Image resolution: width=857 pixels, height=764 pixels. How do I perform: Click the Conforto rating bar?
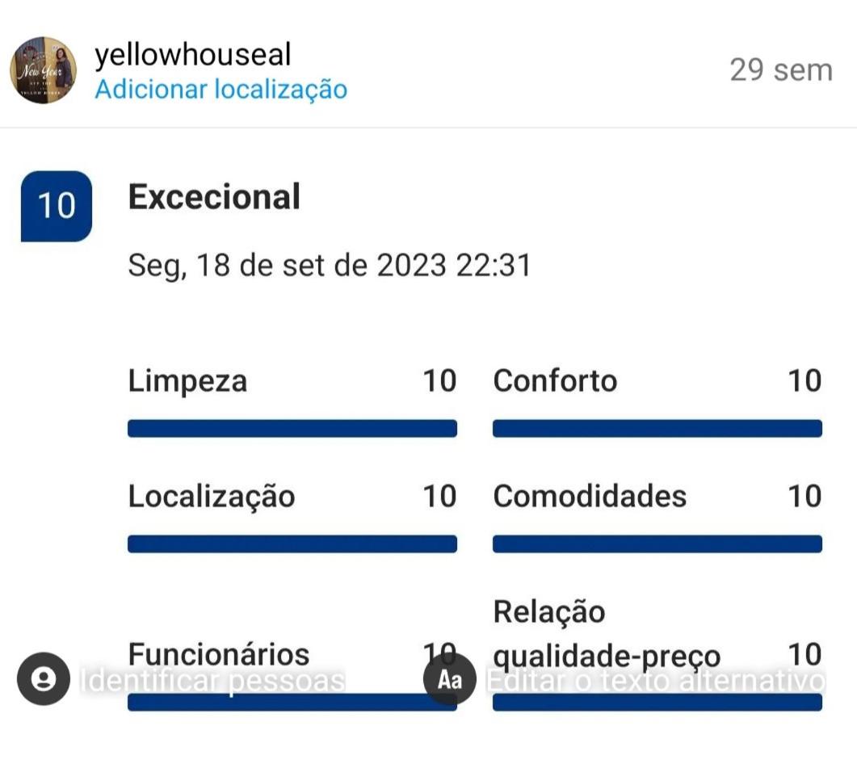pos(657,428)
